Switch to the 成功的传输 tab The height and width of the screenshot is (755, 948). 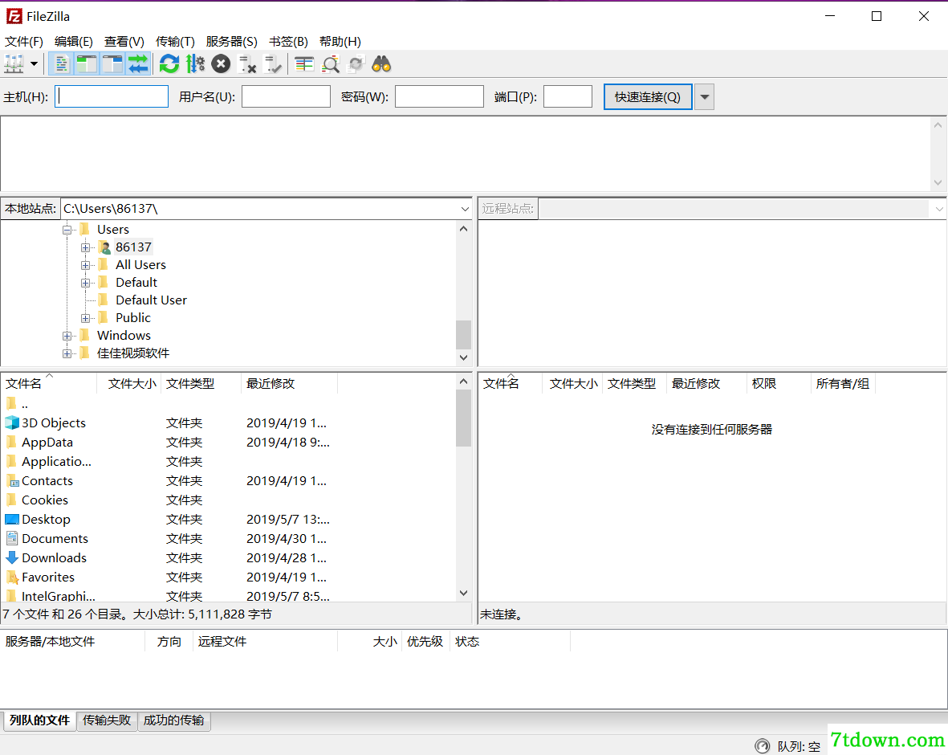pos(174,720)
